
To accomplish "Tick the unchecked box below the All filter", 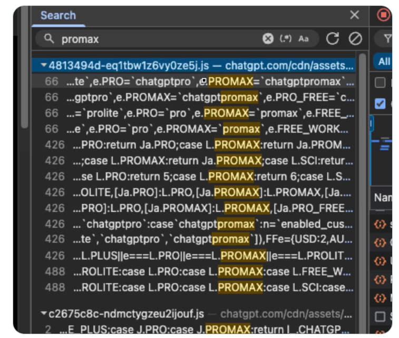I will pos(380,83).
